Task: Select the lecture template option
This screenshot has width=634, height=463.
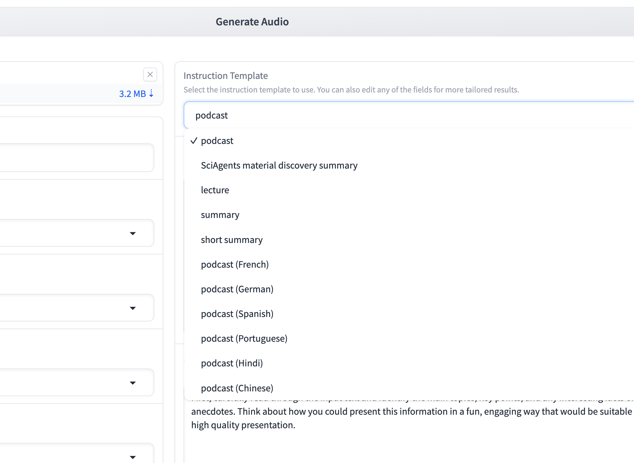Action: pyautogui.click(x=215, y=190)
